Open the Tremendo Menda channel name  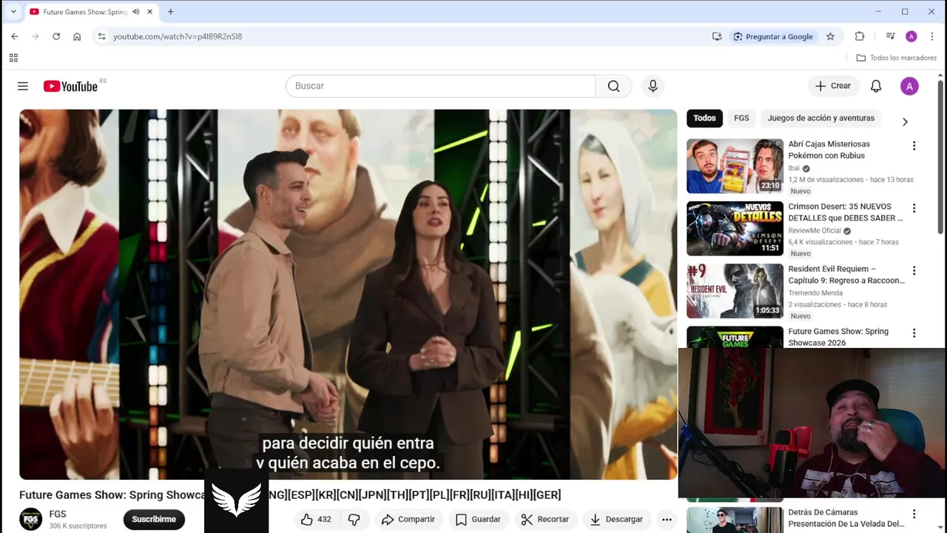pyautogui.click(x=815, y=293)
